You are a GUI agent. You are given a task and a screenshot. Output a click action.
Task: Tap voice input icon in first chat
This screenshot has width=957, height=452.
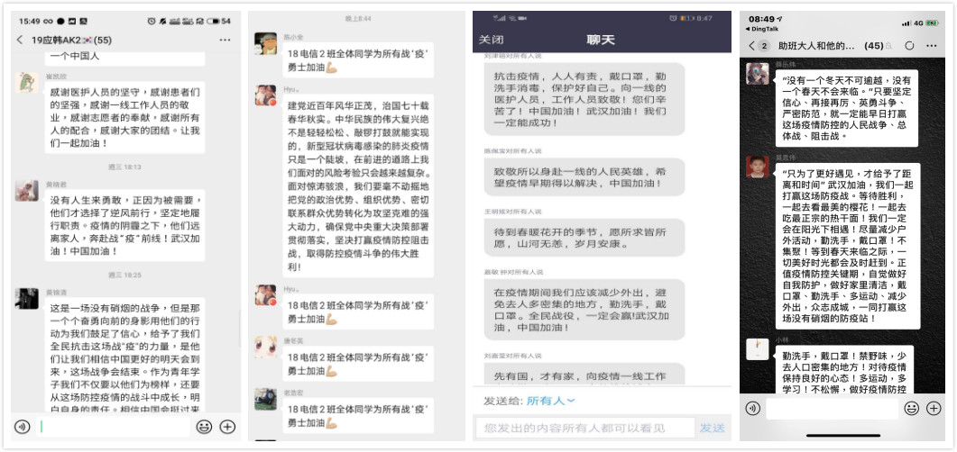(22, 427)
